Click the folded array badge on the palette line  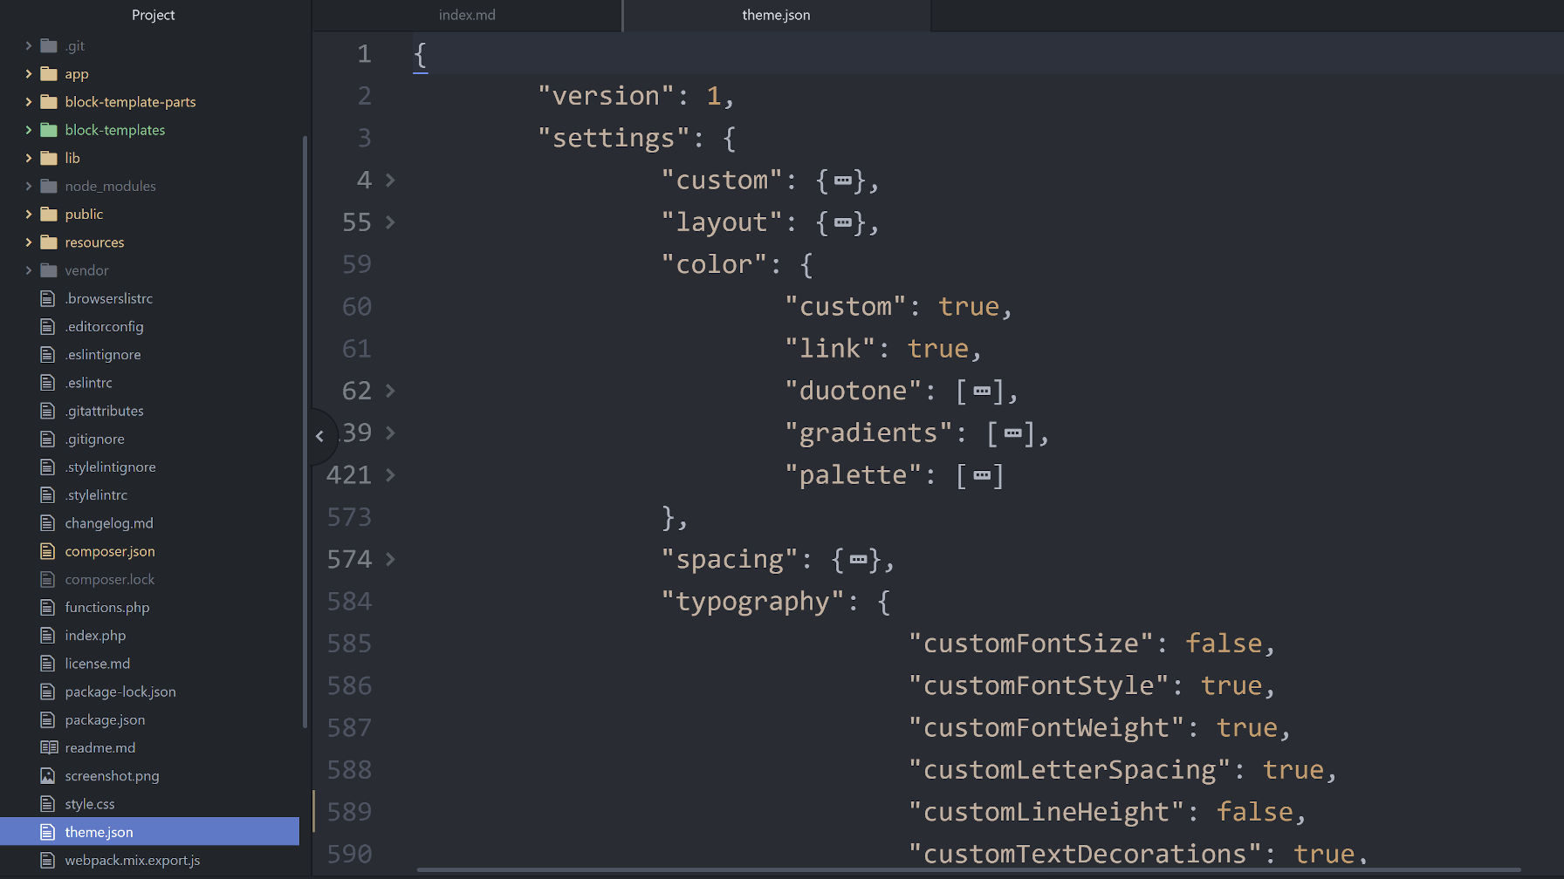981,474
